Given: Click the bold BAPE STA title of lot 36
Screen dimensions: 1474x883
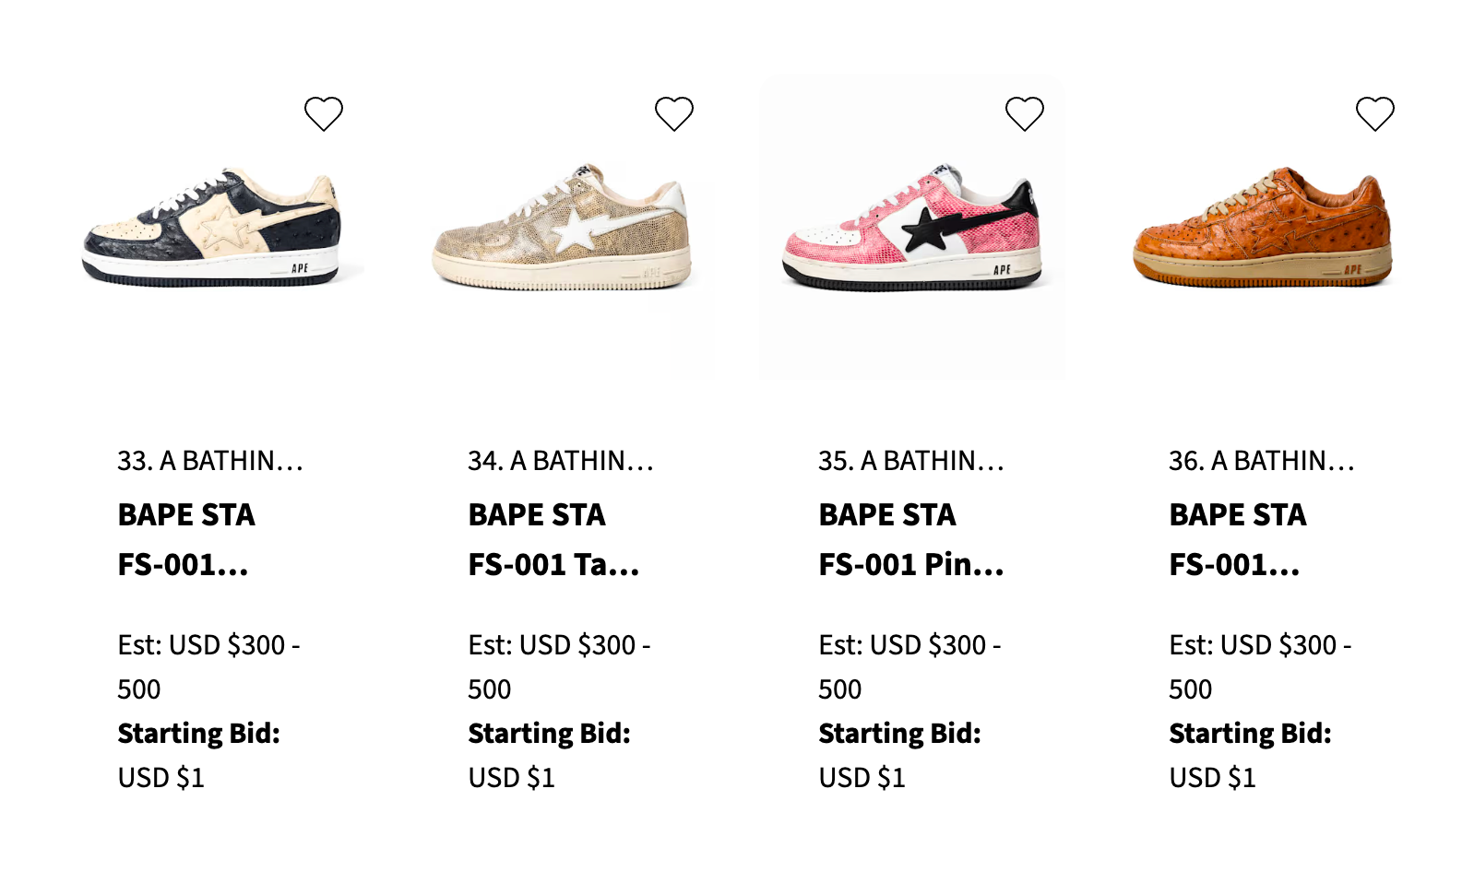Looking at the screenshot, I should tap(1238, 538).
